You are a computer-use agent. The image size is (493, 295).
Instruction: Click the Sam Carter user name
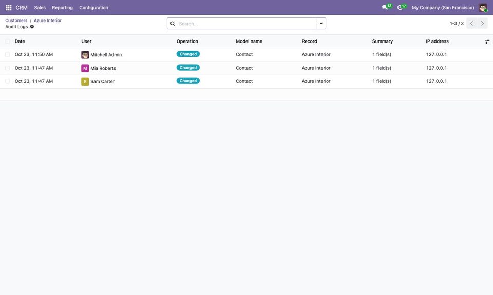[x=103, y=82]
